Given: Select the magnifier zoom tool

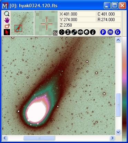Looking at the screenshot, I should [7, 14].
